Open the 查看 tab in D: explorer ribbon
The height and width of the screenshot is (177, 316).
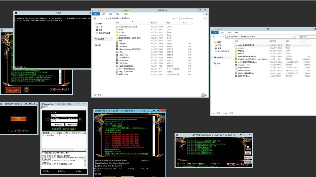(x=117, y=14)
